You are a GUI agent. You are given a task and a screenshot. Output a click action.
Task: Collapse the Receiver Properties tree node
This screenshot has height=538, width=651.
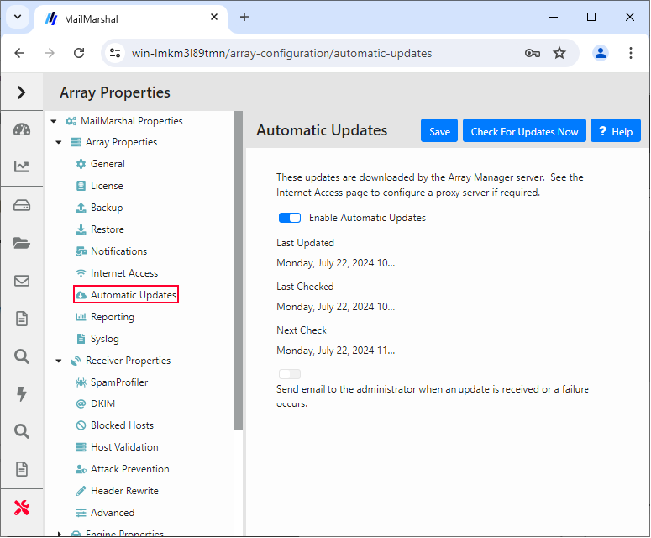59,361
